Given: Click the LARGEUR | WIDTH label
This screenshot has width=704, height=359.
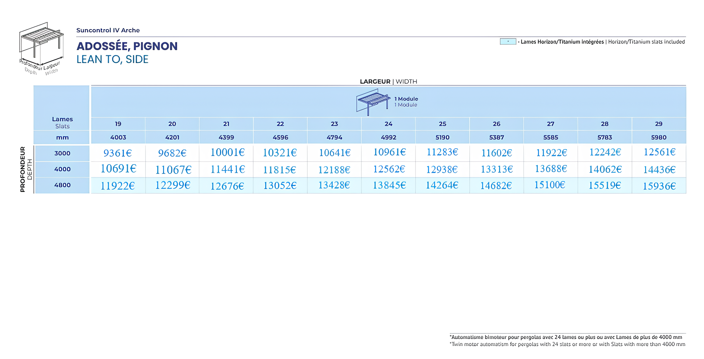Looking at the screenshot, I should [388, 82].
